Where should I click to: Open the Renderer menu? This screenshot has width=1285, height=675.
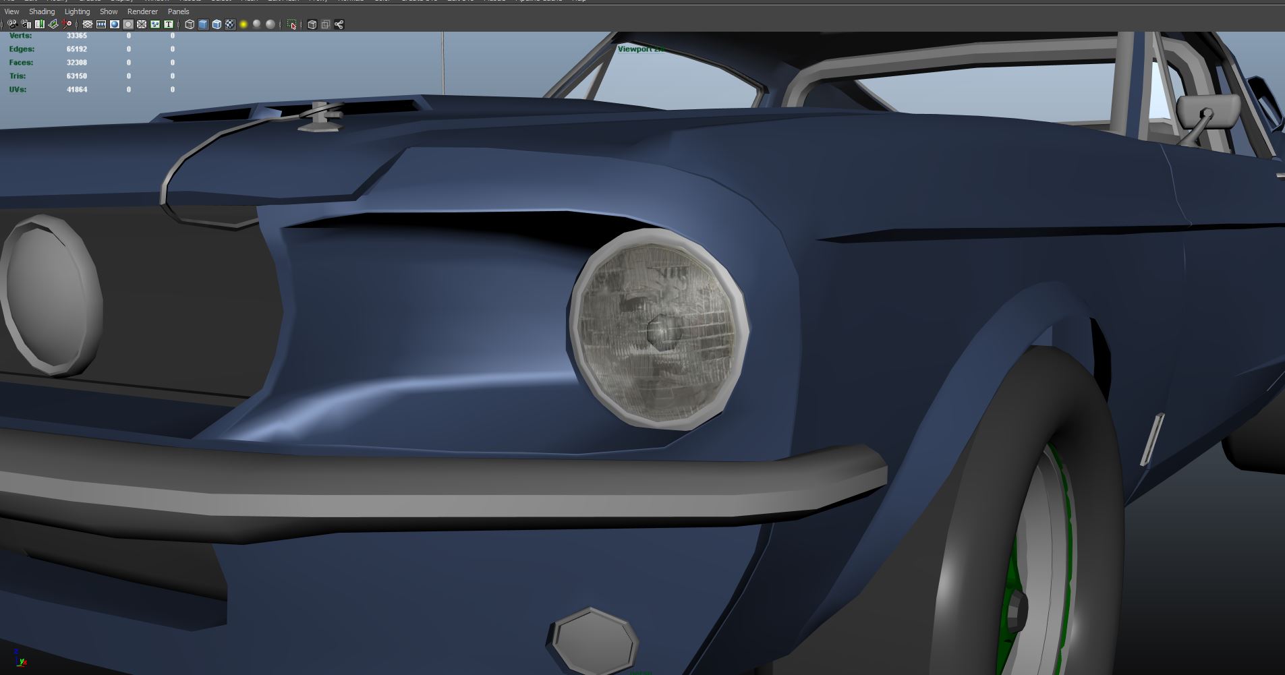tap(142, 11)
